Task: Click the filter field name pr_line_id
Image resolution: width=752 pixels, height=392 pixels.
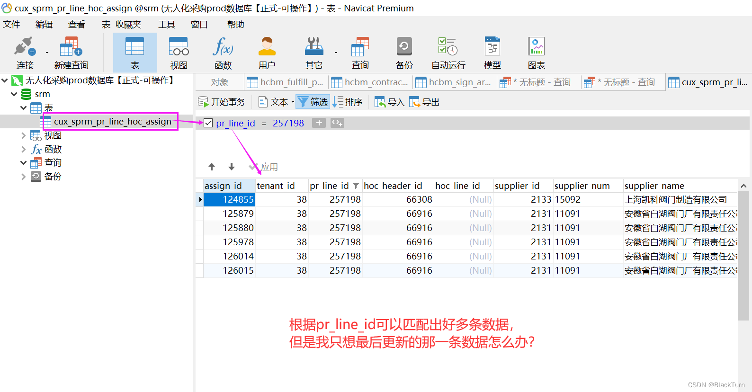Action: [235, 123]
